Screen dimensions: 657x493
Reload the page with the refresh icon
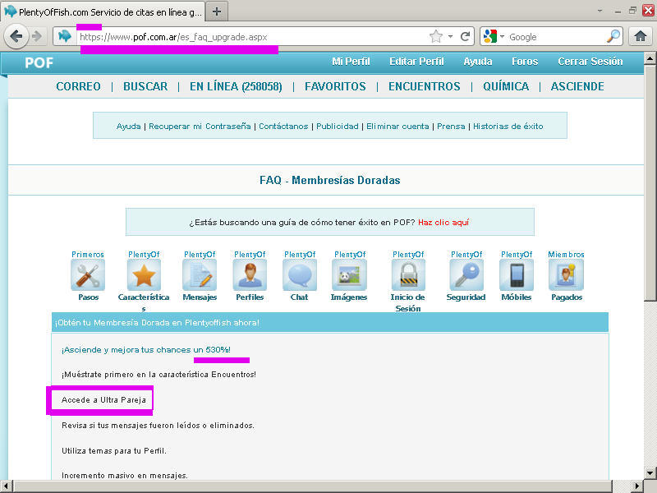point(465,36)
